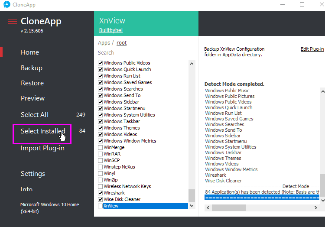The width and height of the screenshot is (325, 227).
Task: Minimize the CloneApp window
Action: click(283, 4)
